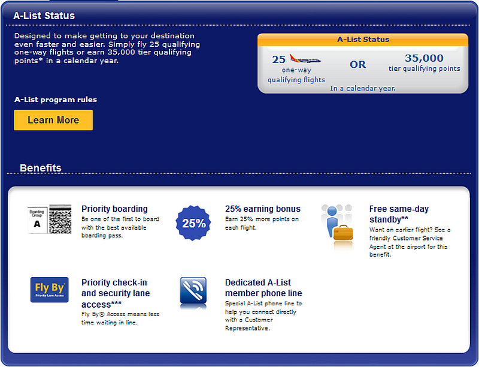This screenshot has width=479, height=367.
Task: Click 'Special A-List phone line' description
Action: point(263,316)
